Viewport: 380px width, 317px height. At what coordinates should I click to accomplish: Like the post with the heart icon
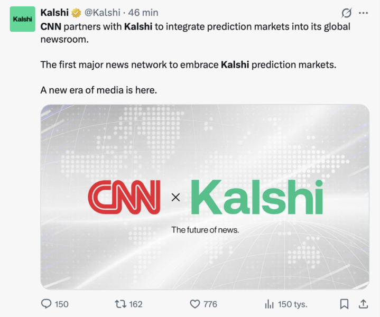coord(195,304)
